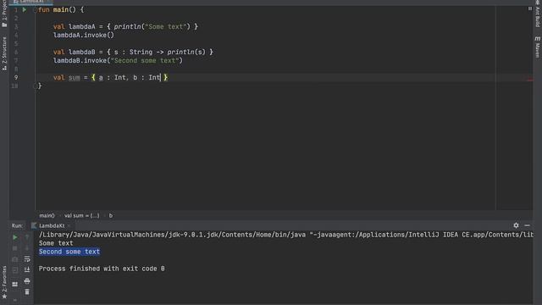
Task: Select main() breadcrumb
Action: tap(47, 215)
